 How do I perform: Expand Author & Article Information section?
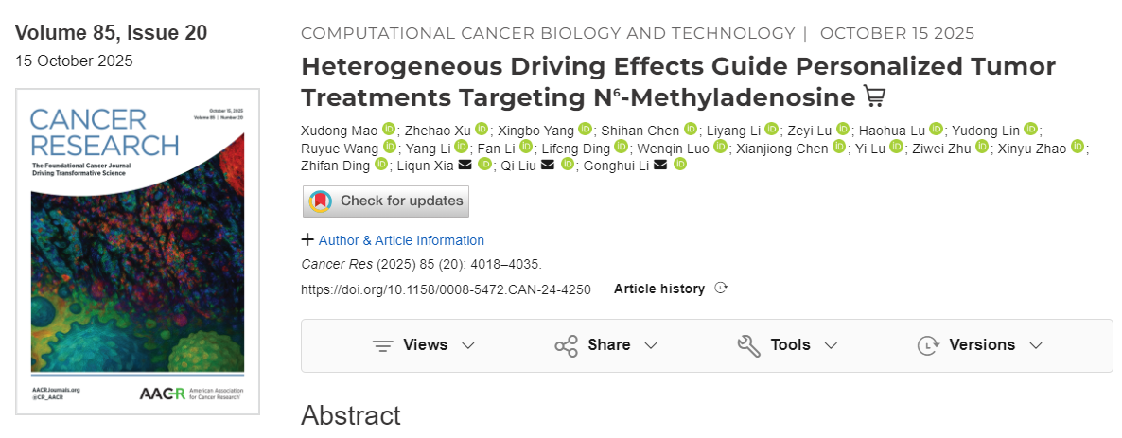coord(393,240)
